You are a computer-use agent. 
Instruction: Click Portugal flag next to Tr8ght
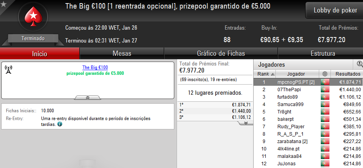point(325,111)
